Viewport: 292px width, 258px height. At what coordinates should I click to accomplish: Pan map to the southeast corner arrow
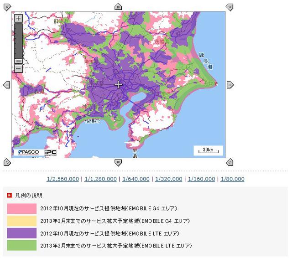(229, 162)
